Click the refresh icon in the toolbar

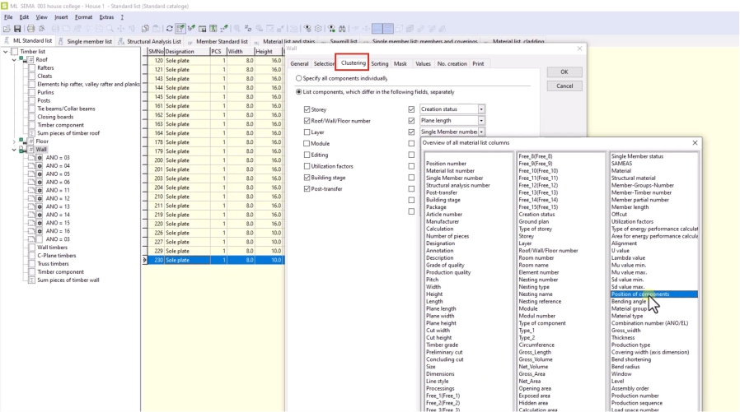coord(170,28)
